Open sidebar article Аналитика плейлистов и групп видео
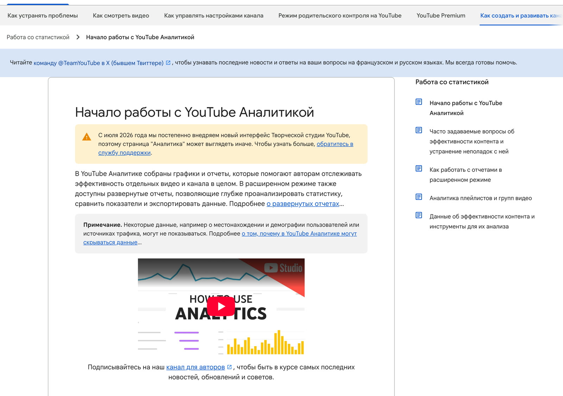Image resolution: width=563 pixels, height=396 pixels. (481, 198)
